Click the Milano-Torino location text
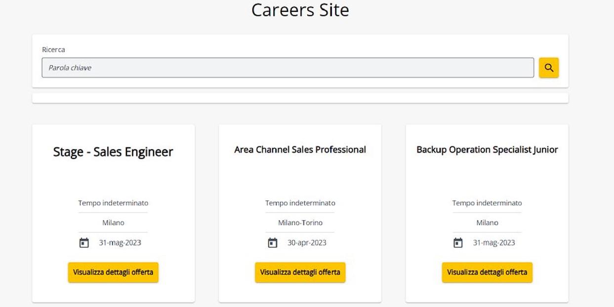The image size is (614, 307). click(x=300, y=223)
